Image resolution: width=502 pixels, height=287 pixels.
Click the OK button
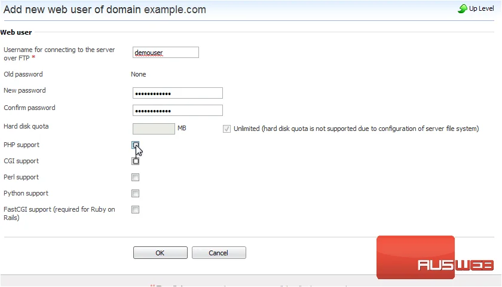[x=160, y=253]
